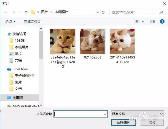Click the 19803 folder icon
The width and height of the screenshot is (168, 129).
tap(11, 41)
